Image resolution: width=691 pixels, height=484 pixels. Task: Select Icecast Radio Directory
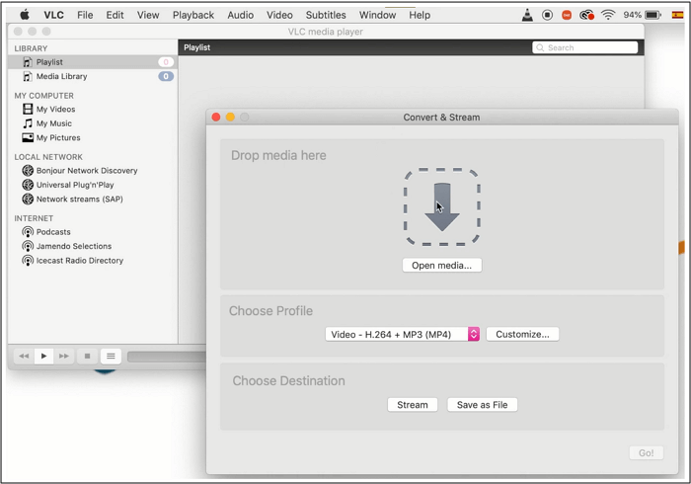click(x=80, y=261)
